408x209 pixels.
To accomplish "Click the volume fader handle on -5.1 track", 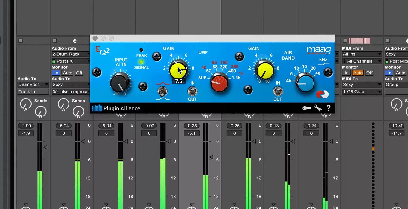I will [x=211, y=157].
